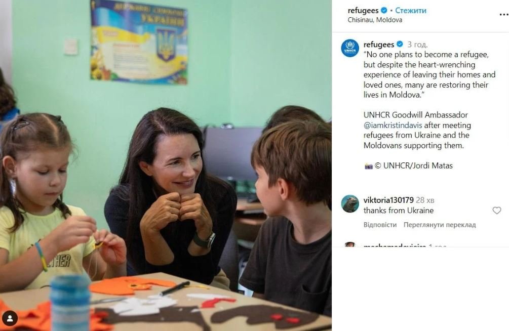The width and height of the screenshot is (509, 331).
Task: Click viktoria130179's profile avatar
Action: 350,204
